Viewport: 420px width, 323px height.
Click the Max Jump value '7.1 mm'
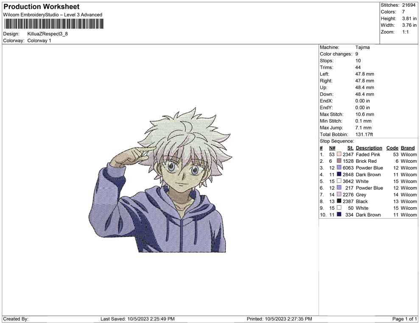(x=363, y=128)
